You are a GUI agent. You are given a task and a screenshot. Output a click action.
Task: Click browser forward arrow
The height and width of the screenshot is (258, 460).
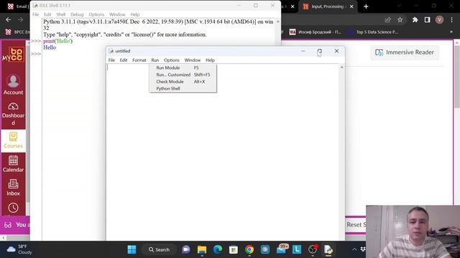pyautogui.click(x=21, y=19)
